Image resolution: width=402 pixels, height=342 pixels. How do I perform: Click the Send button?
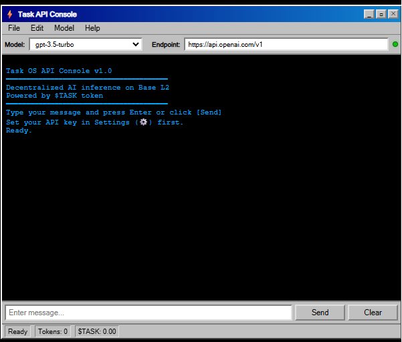pyautogui.click(x=320, y=313)
